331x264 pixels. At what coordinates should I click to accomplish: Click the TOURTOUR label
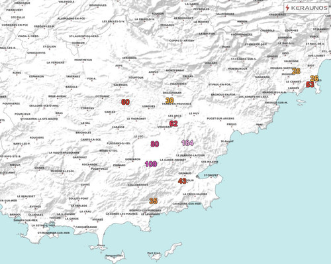tap(136, 78)
